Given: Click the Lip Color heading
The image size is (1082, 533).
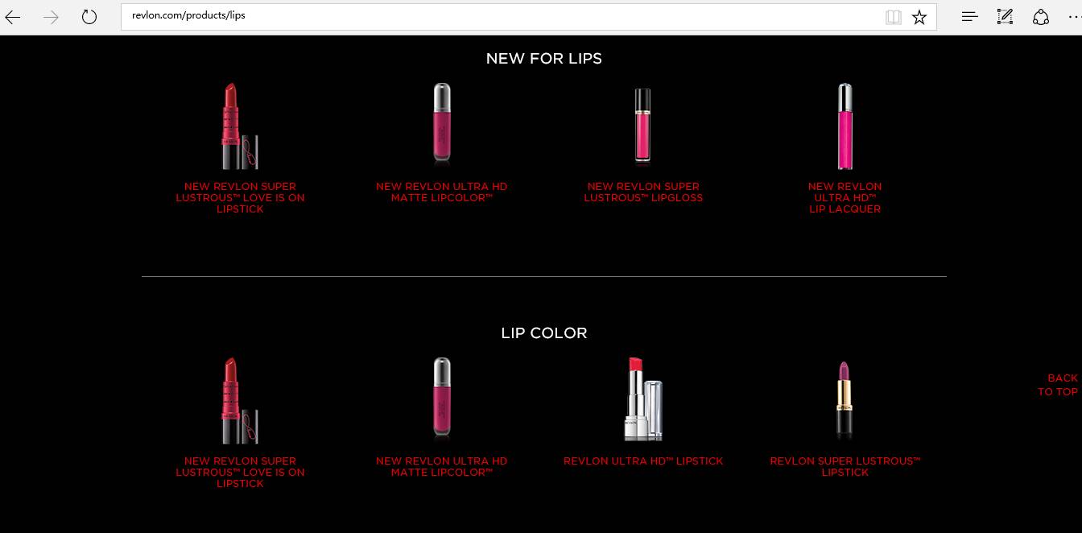Looking at the screenshot, I should [543, 333].
